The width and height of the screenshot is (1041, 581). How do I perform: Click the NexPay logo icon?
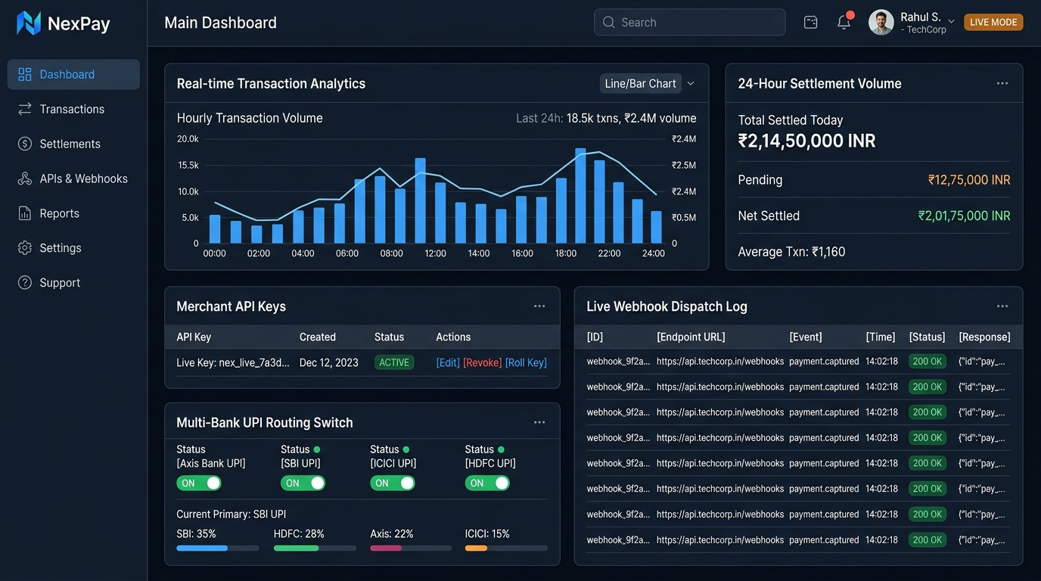click(29, 23)
